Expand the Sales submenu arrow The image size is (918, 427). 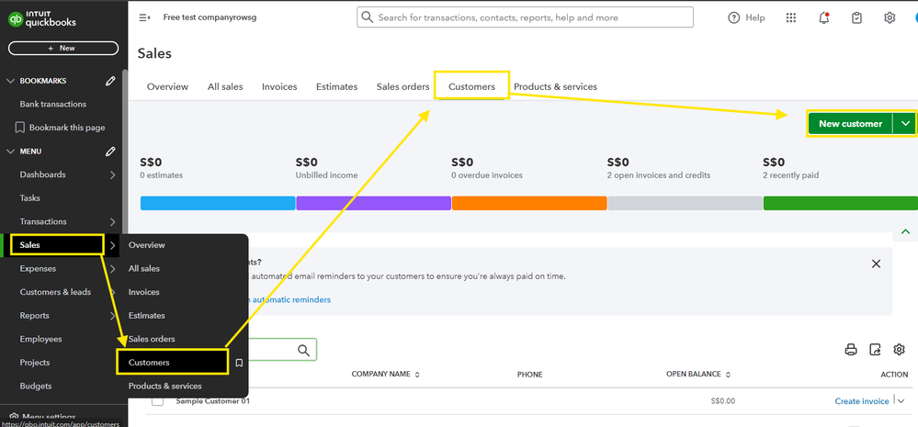pyautogui.click(x=112, y=245)
